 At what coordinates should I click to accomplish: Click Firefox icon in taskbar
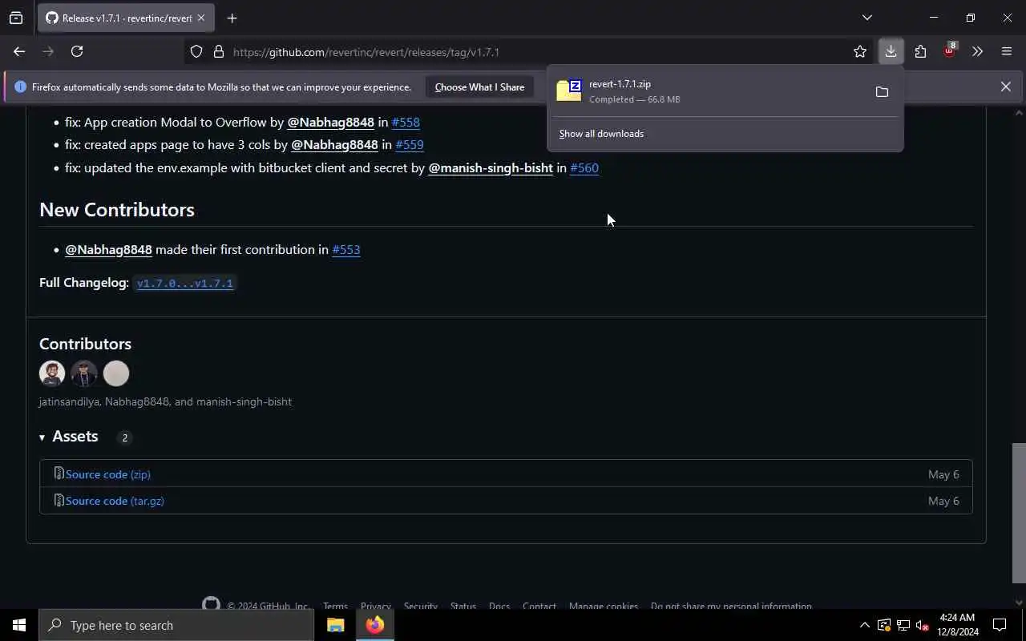point(375,625)
